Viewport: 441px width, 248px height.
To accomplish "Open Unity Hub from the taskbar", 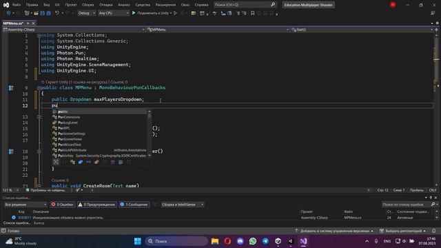I will click(x=278, y=241).
